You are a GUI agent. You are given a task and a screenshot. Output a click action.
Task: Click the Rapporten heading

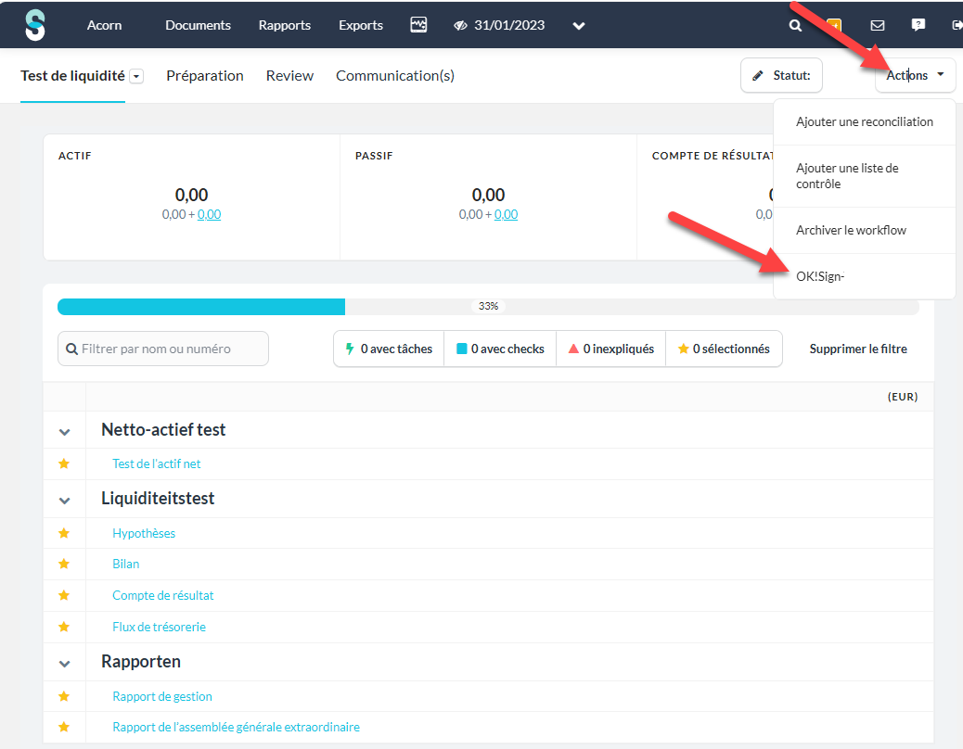pos(141,661)
